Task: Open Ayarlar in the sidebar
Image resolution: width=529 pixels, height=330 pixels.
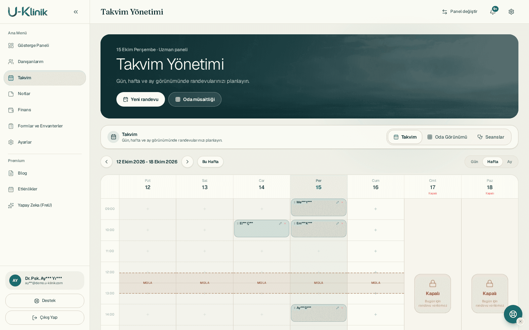Action: pyautogui.click(x=45, y=142)
